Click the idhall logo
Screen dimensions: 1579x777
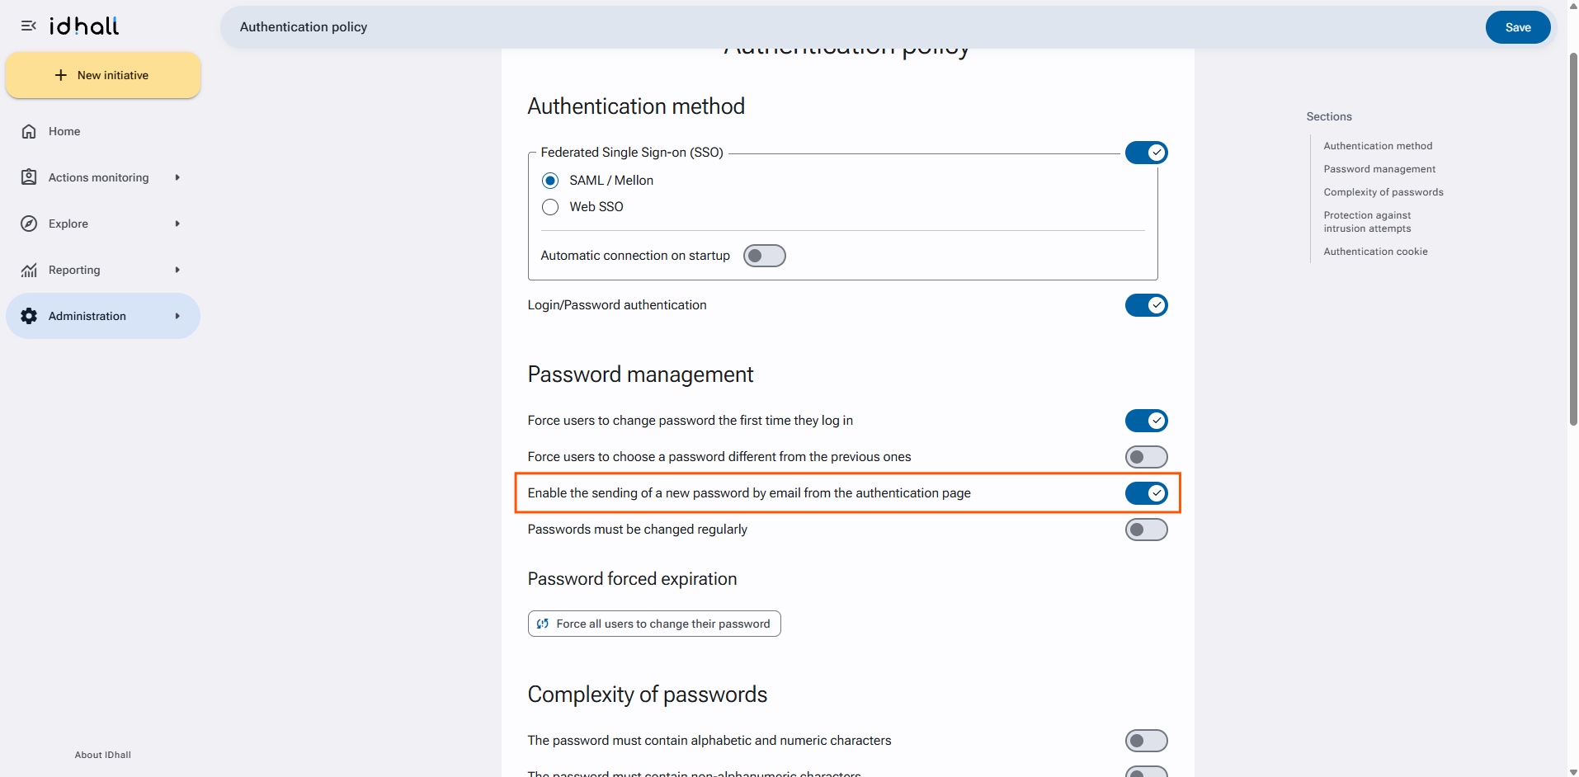tap(84, 26)
